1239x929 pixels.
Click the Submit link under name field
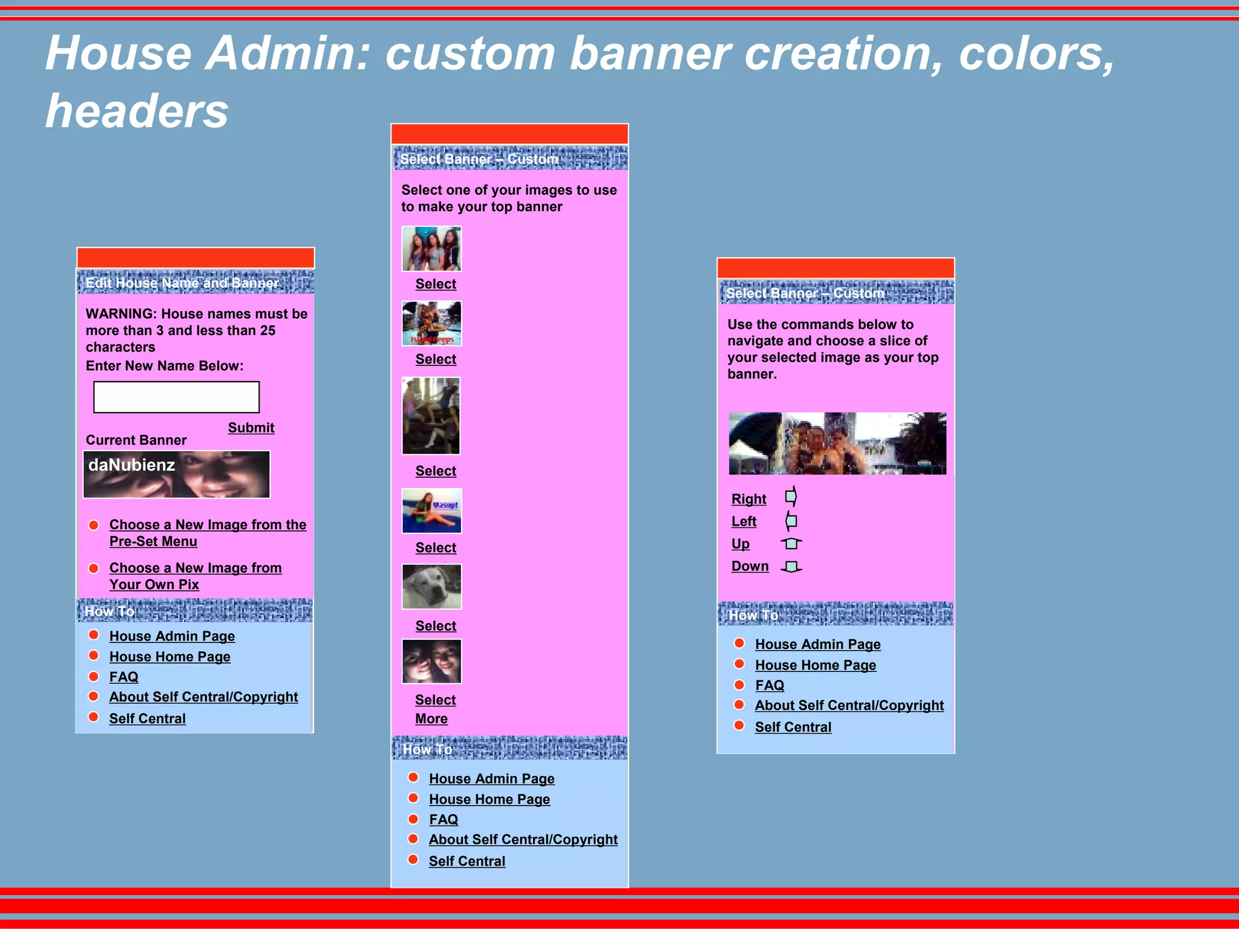pos(251,428)
